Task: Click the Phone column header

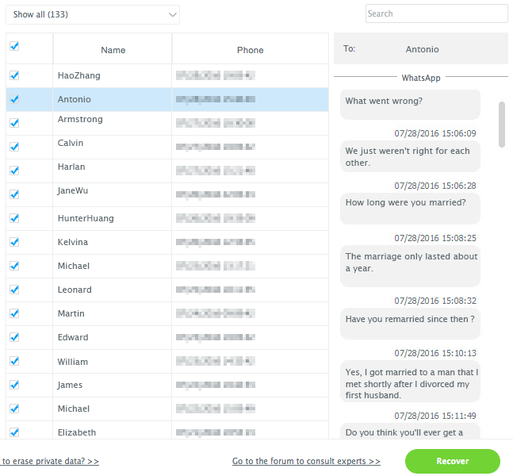Action: point(251,50)
